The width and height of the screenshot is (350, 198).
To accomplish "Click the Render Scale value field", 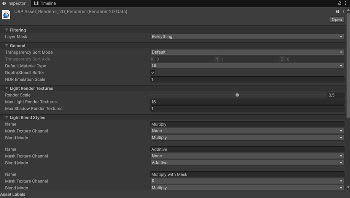I will coord(336,95).
